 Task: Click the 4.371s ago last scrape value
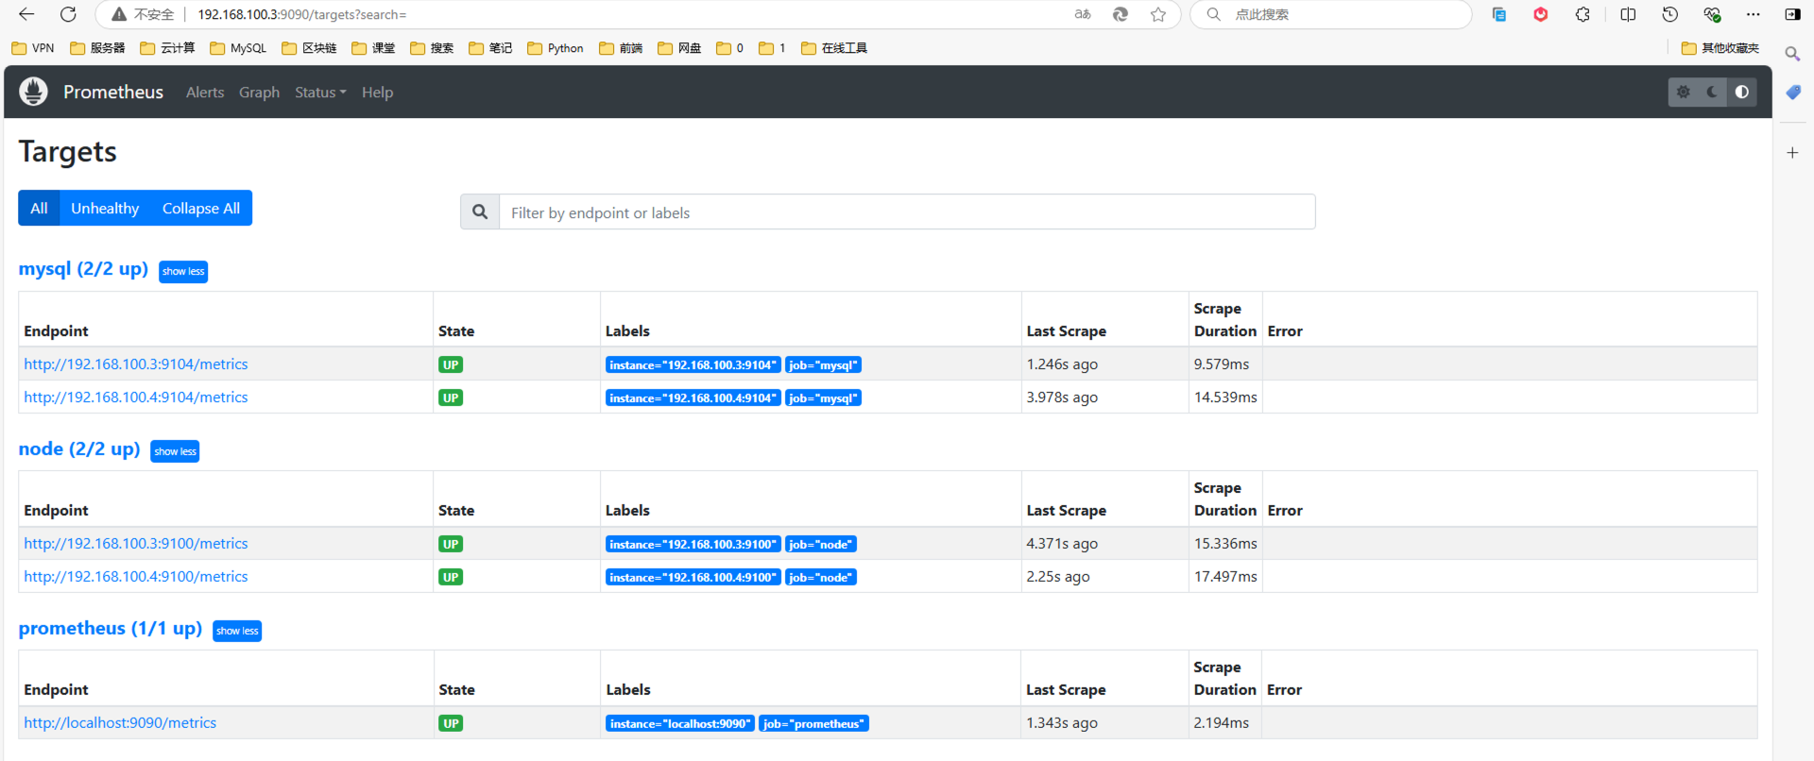1062,544
